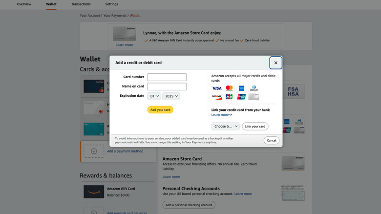Expand Learn more under Link your credit card
The image size is (381, 214).
pyautogui.click(x=222, y=115)
